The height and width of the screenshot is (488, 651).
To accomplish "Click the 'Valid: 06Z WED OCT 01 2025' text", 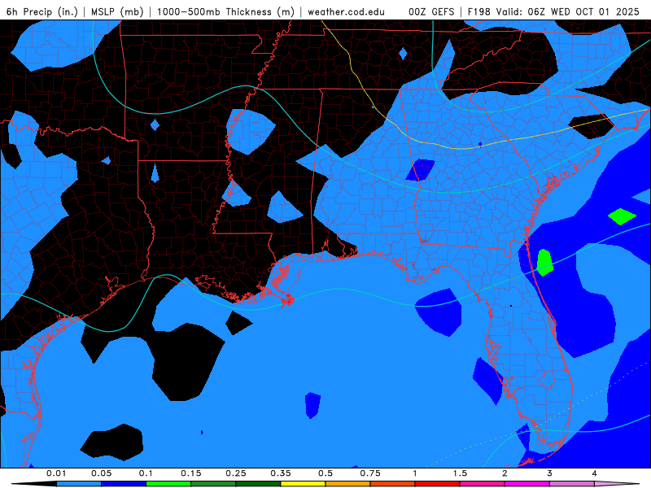I will (567, 11).
